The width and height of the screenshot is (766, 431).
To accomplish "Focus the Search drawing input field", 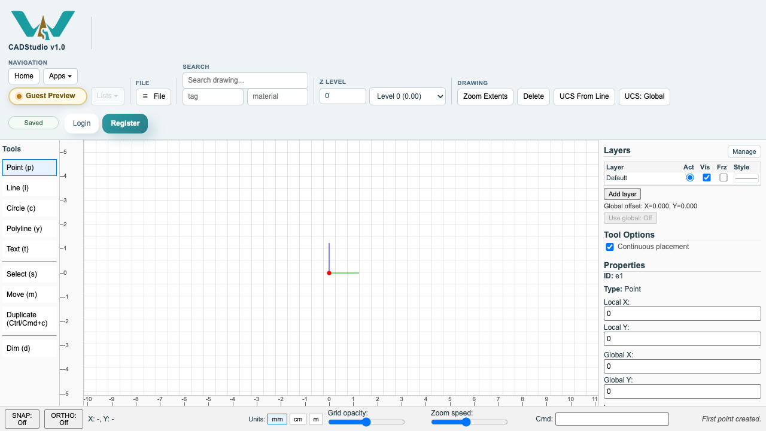I will pyautogui.click(x=245, y=80).
